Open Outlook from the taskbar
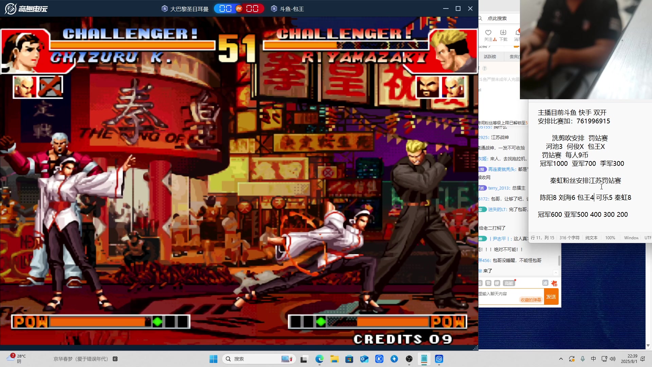This screenshot has height=367, width=652. point(364,359)
